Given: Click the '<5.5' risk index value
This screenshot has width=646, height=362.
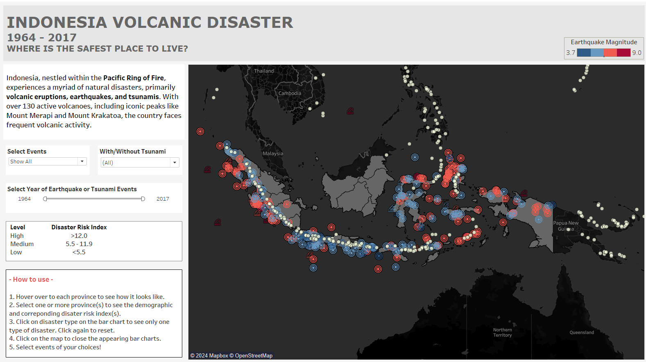Looking at the screenshot, I should (x=79, y=252).
